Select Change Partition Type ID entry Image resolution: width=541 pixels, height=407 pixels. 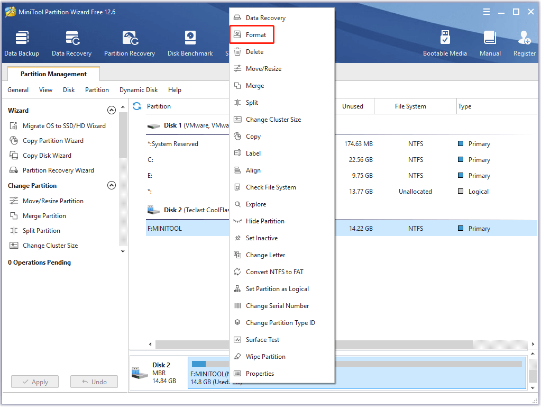[x=282, y=322]
